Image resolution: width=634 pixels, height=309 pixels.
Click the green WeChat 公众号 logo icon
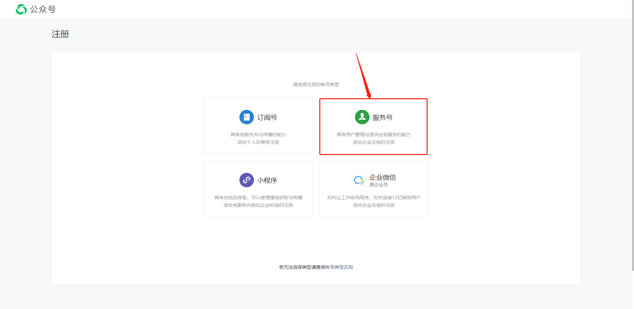(x=21, y=9)
